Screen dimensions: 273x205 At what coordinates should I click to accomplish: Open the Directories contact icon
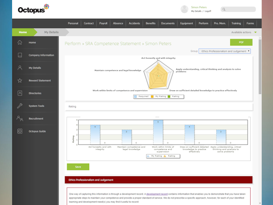click(20, 93)
